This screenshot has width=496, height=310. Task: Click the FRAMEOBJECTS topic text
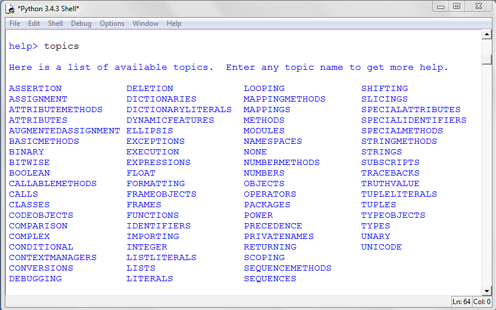coord(161,194)
